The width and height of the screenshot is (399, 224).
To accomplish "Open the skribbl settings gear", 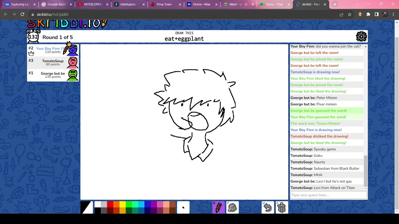I will pyautogui.click(x=361, y=36).
